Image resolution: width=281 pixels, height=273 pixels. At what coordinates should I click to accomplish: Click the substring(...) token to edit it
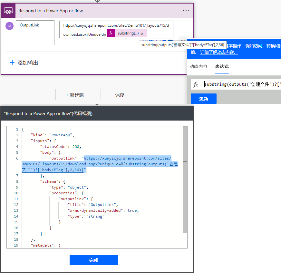pos(128,33)
